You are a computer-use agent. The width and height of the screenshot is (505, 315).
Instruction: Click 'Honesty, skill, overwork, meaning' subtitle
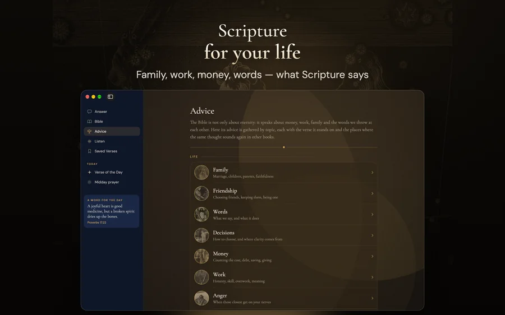tap(238, 281)
